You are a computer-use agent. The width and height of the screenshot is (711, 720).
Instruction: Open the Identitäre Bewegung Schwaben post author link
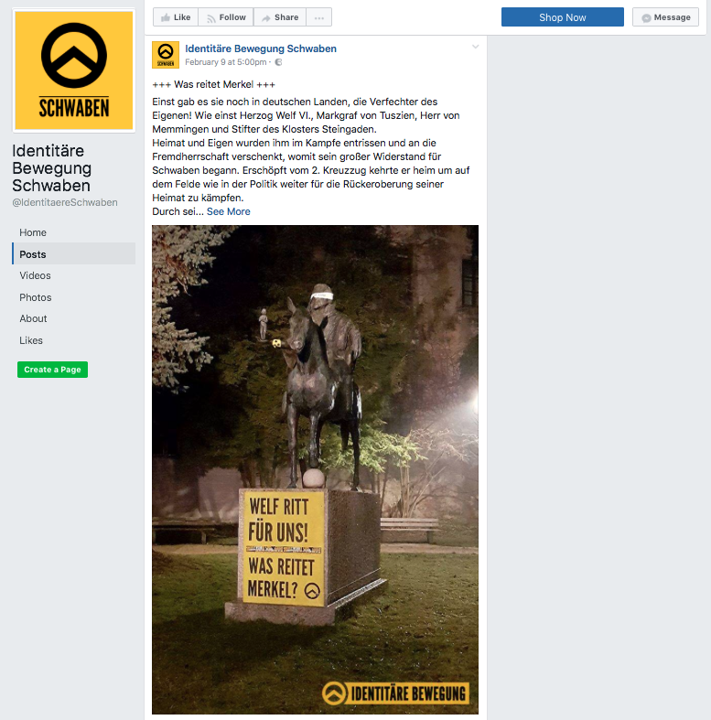coord(261,48)
